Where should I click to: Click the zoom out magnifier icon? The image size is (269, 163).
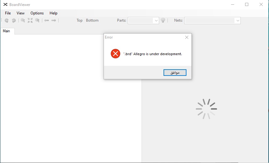(x=23, y=20)
